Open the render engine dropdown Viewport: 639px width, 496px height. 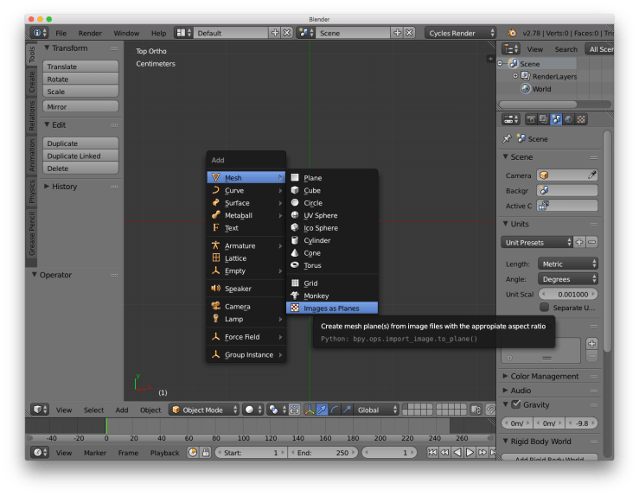tap(461, 33)
